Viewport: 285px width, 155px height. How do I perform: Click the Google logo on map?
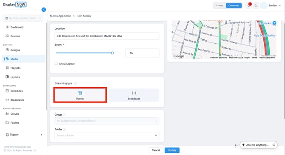click(x=179, y=56)
